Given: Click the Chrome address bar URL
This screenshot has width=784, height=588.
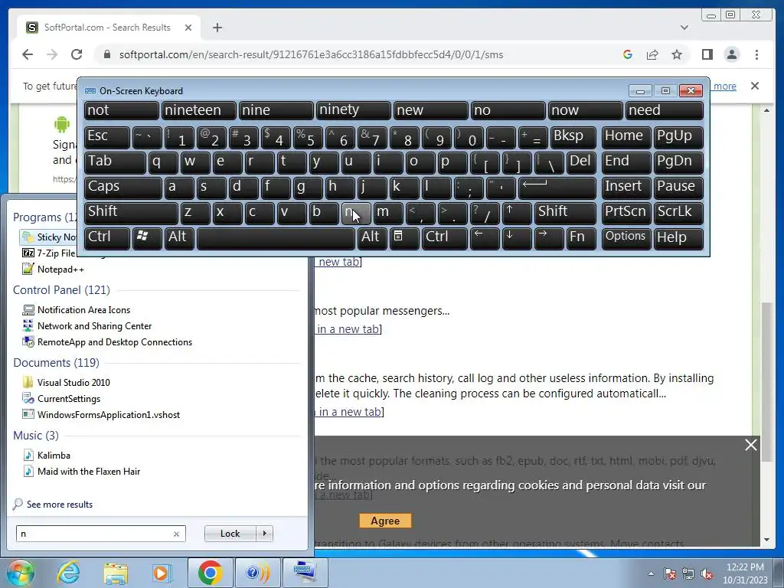Looking at the screenshot, I should click(x=311, y=54).
